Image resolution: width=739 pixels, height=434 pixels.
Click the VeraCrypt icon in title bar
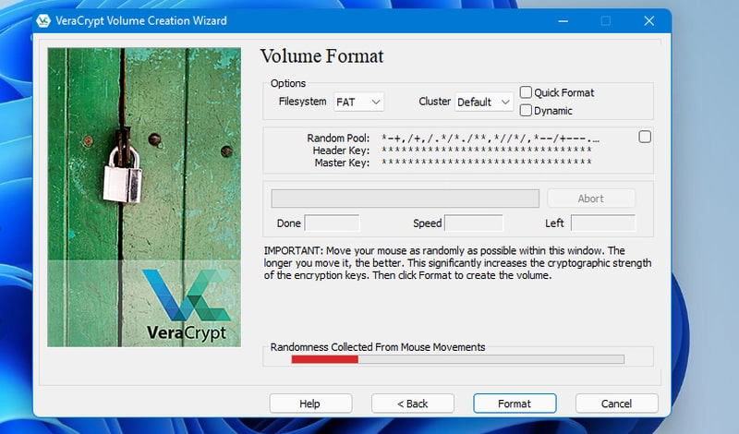(43, 20)
